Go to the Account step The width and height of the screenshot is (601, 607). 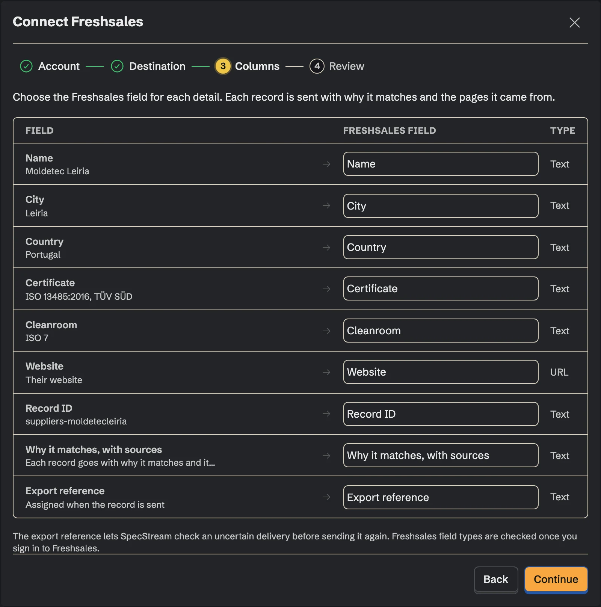[x=59, y=66]
